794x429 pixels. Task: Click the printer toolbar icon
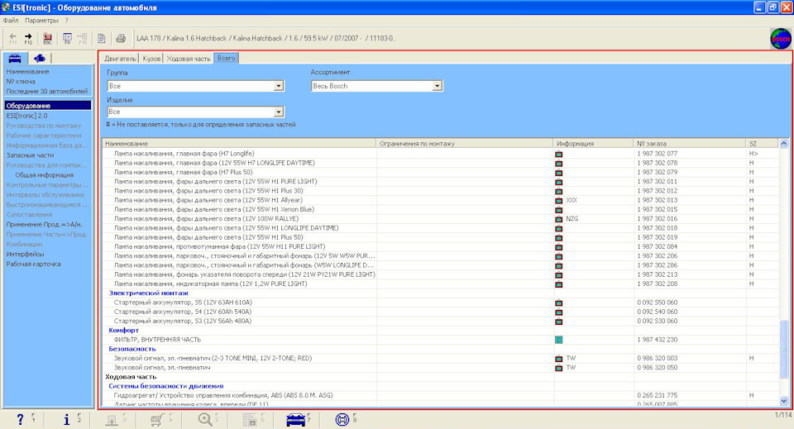(121, 39)
